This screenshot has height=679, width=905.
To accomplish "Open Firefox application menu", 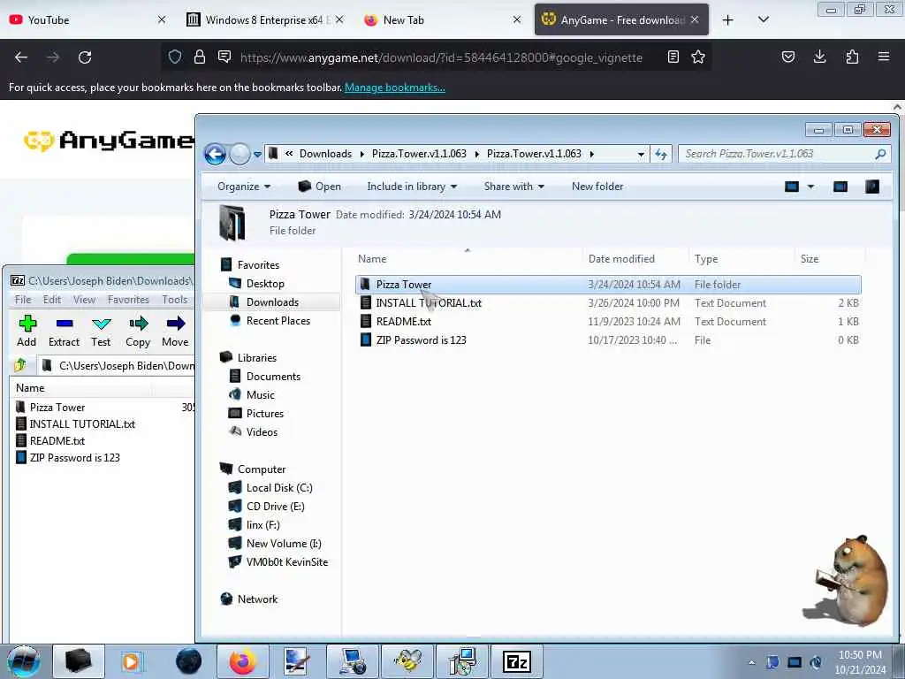I will coord(884,57).
